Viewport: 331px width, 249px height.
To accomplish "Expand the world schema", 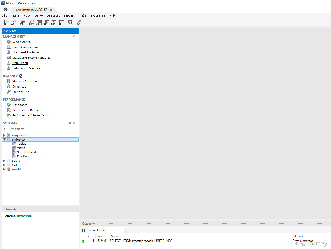I will pyautogui.click(x=4, y=169).
